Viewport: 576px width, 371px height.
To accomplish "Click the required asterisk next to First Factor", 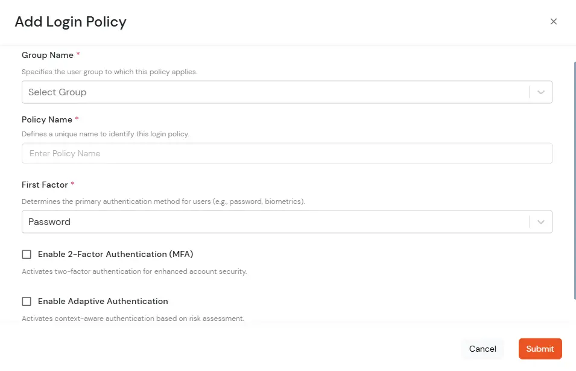I will click(x=74, y=183).
